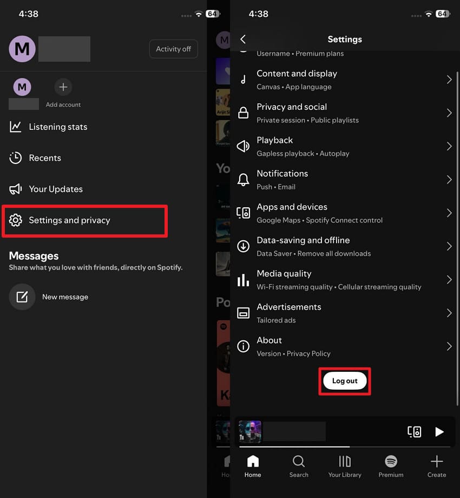
Task: Tap the battery indicator on left phone
Action: [213, 14]
